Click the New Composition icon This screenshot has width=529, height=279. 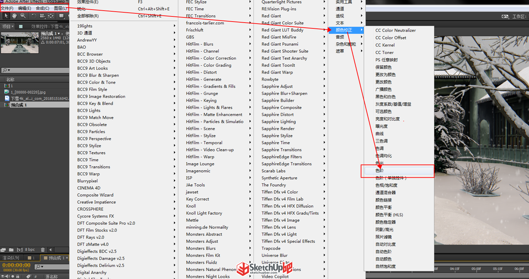click(x=20, y=250)
